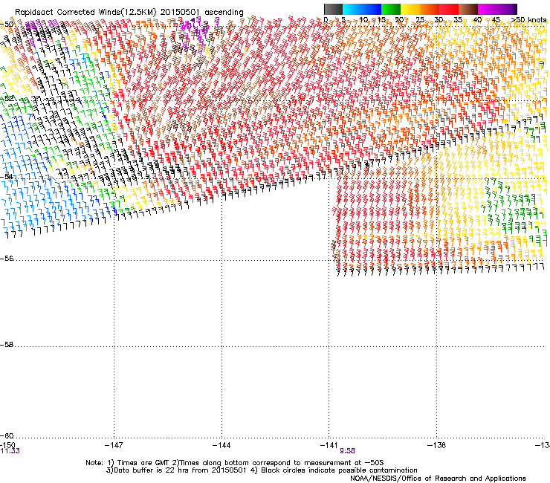The height and width of the screenshot is (483, 550).
Task: Click the cyan-blue 5-15 knots legend band
Action: (x=362, y=9)
